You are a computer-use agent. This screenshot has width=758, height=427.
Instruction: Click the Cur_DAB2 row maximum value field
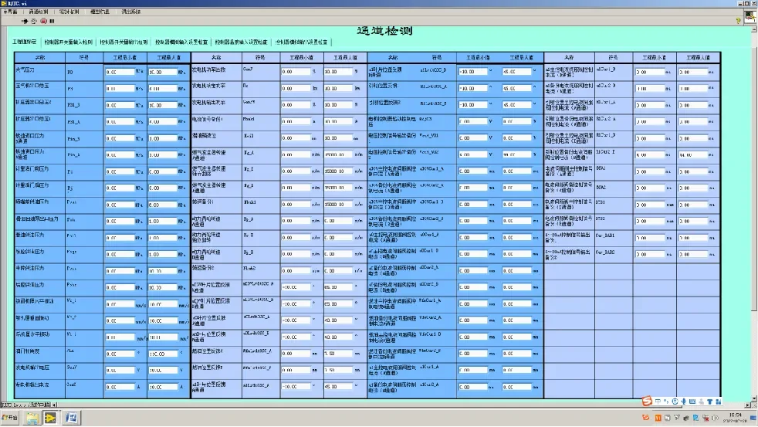[x=693, y=254]
